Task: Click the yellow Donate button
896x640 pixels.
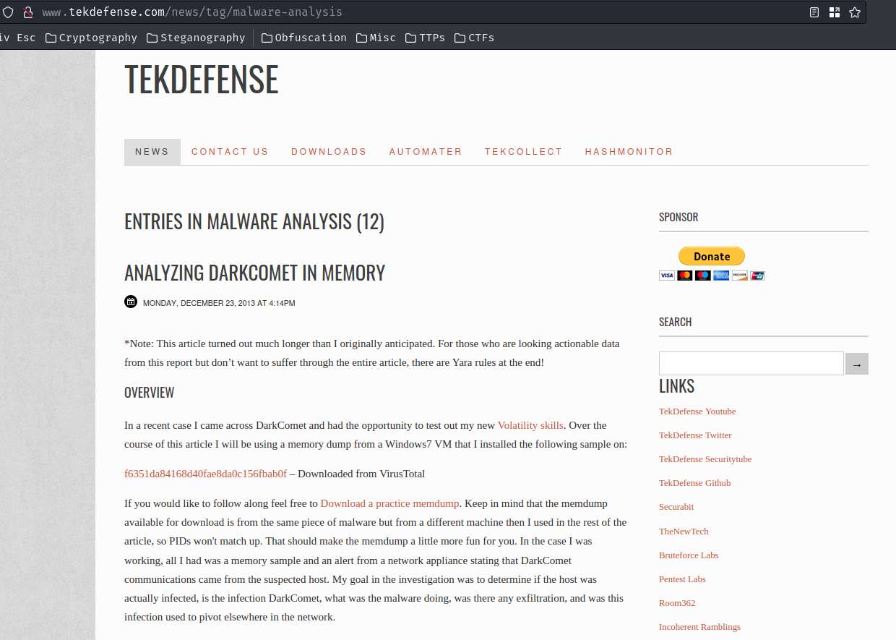Action: tap(712, 256)
